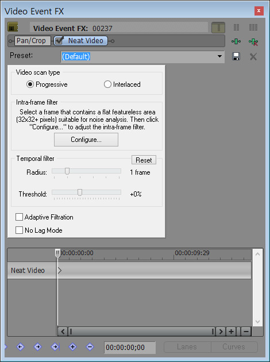Click the Configure... button
The height and width of the screenshot is (362, 270).
click(86, 140)
